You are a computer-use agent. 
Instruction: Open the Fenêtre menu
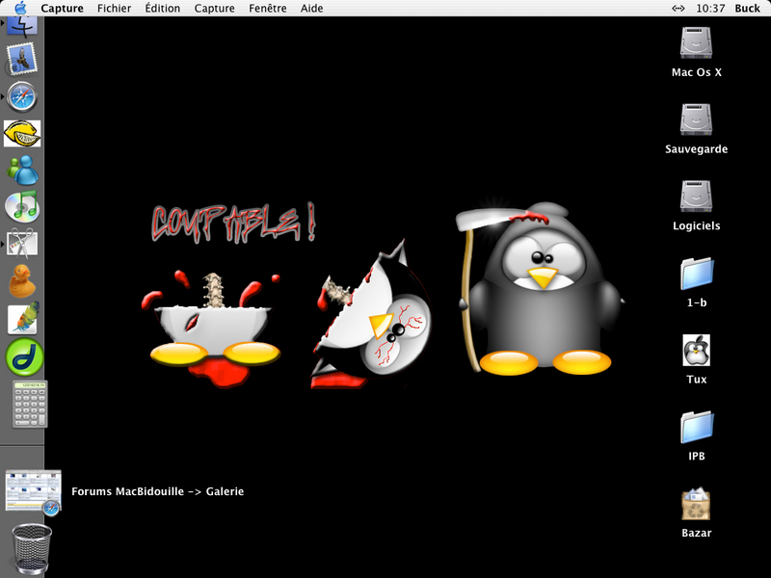click(x=268, y=9)
